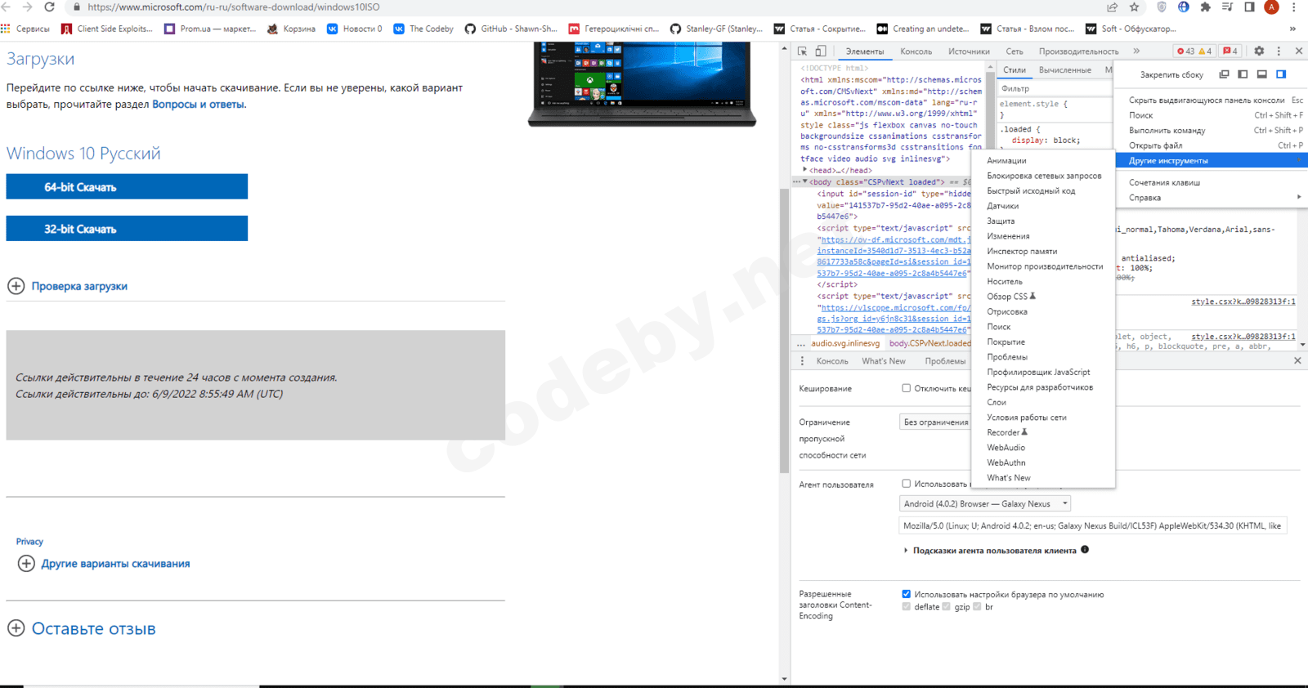1308x688 pixels.
Task: Click the 32-bit Скачать download button
Action: pyautogui.click(x=127, y=229)
